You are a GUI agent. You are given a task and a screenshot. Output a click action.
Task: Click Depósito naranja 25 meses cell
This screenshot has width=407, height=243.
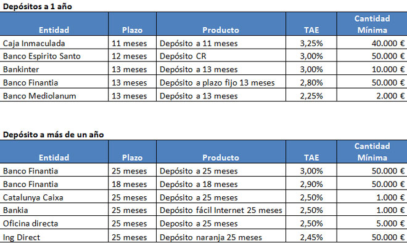(x=221, y=236)
